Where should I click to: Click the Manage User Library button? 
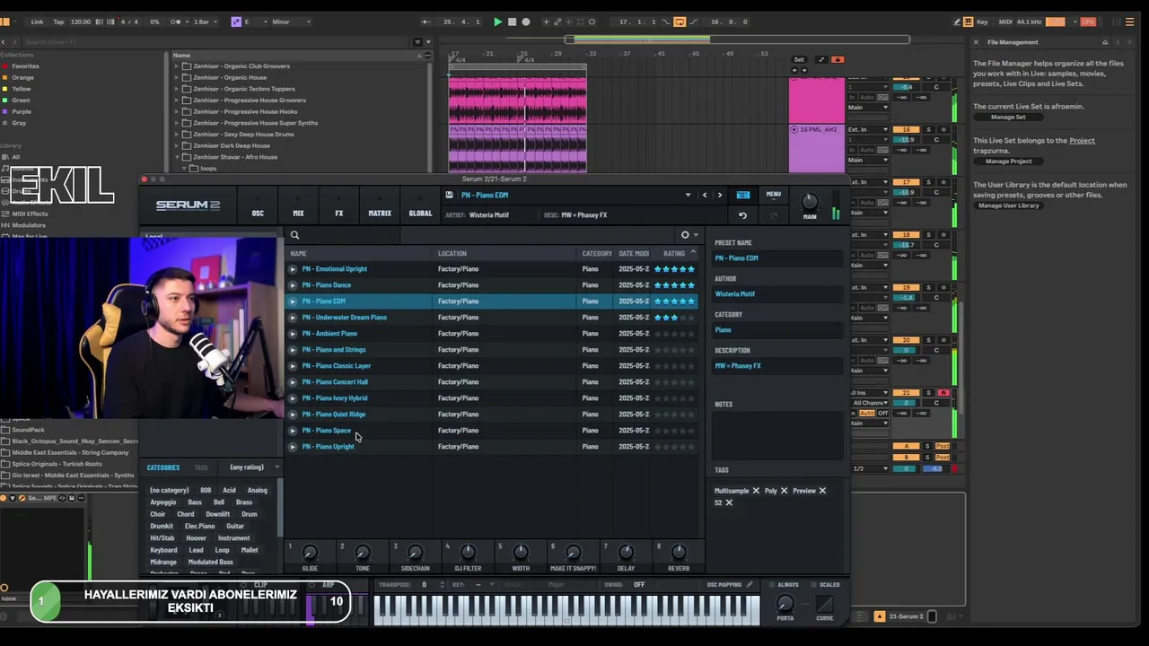(1009, 205)
